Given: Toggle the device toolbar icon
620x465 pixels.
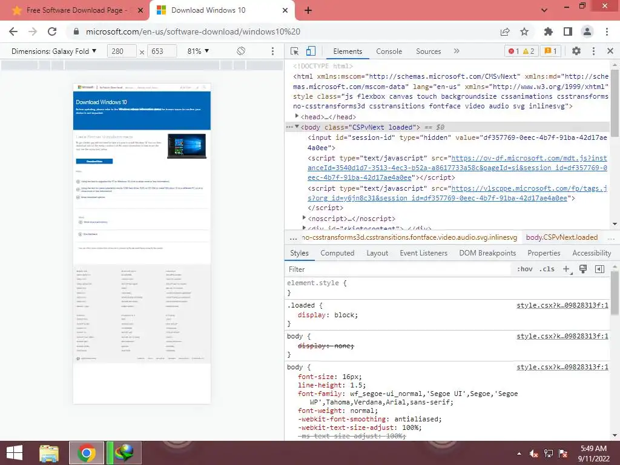Looking at the screenshot, I should 311,51.
